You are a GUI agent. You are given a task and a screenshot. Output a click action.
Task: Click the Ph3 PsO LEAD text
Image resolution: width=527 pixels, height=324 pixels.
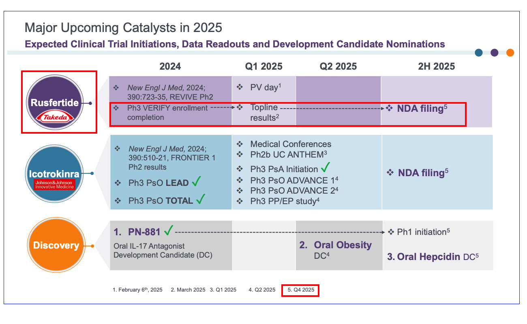tap(159, 183)
